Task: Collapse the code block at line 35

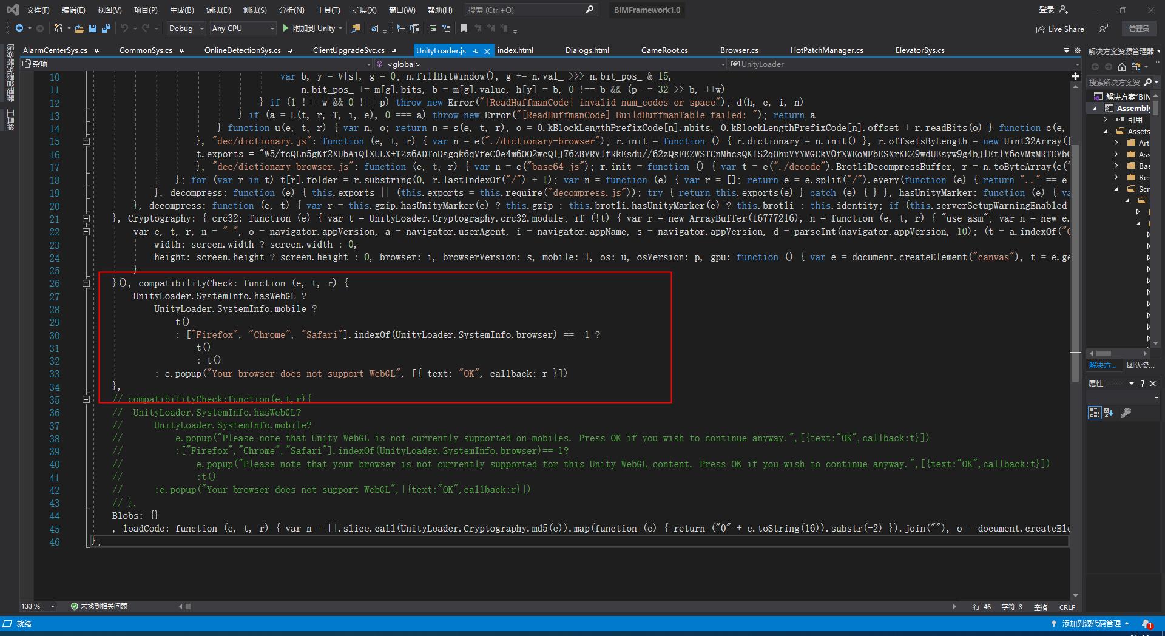Action: pos(86,399)
